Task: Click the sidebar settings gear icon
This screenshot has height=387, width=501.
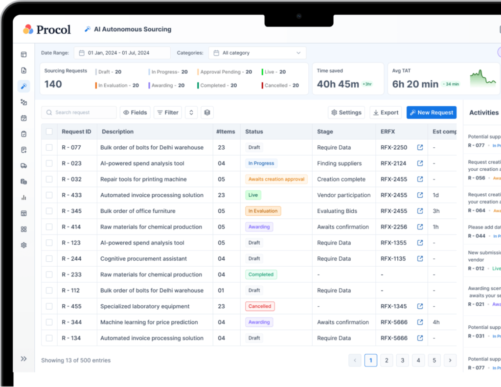Action: click(x=23, y=245)
